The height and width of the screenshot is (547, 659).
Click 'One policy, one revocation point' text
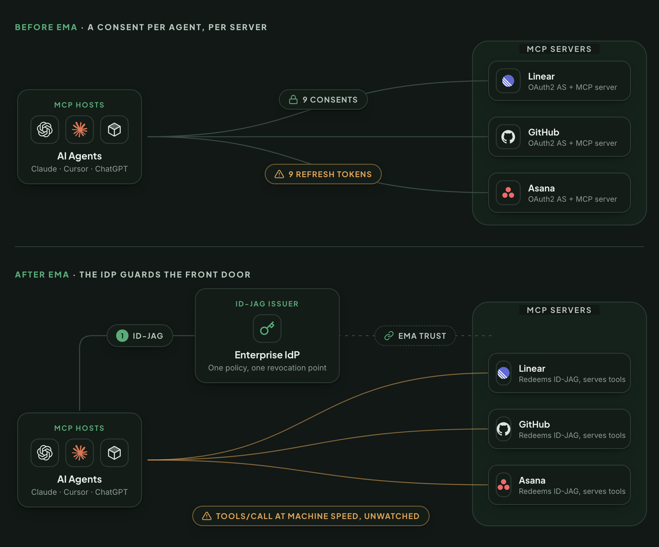pyautogui.click(x=267, y=367)
